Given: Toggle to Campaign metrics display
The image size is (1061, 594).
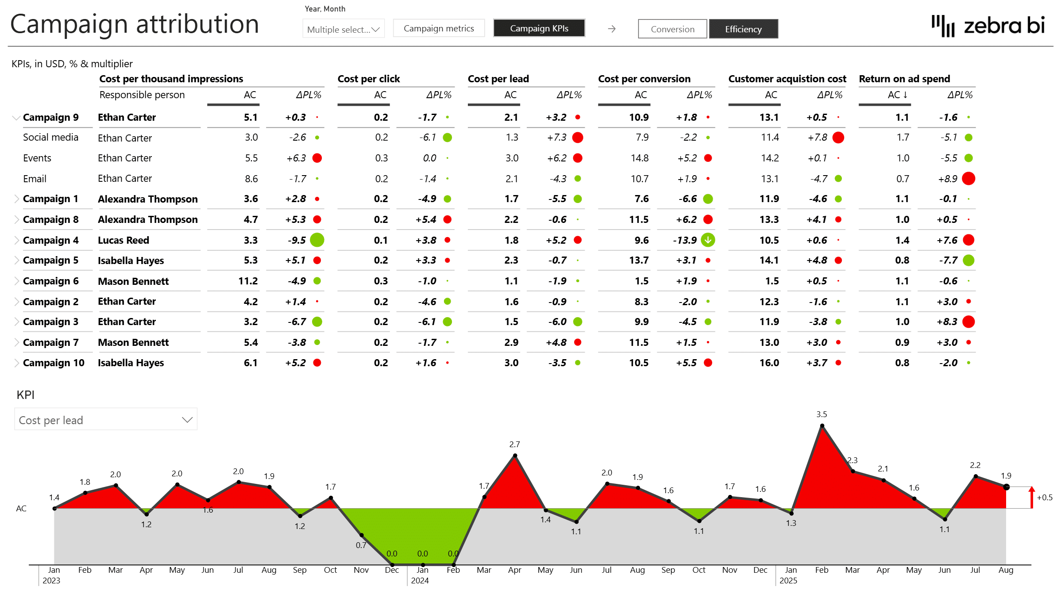Looking at the screenshot, I should pyautogui.click(x=439, y=28).
